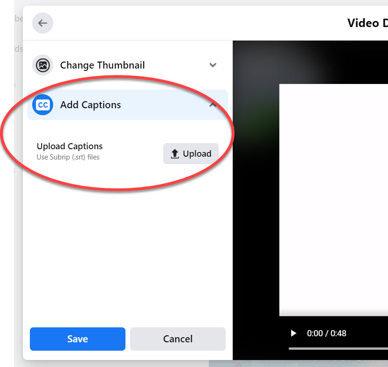The width and height of the screenshot is (388, 367).
Task: Collapse the Add Captions section
Action: [x=213, y=104]
